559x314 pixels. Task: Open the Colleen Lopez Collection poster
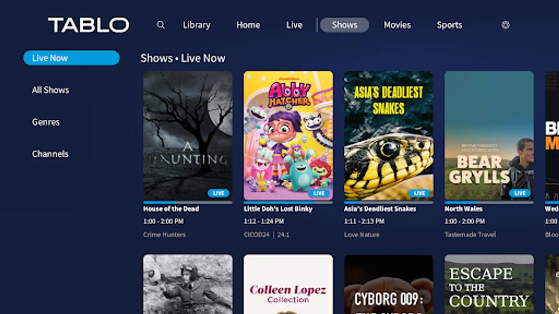288,284
